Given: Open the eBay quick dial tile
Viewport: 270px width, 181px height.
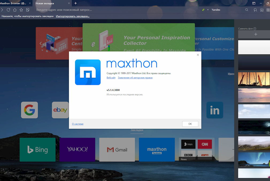Looking at the screenshot, I should click(60, 110).
